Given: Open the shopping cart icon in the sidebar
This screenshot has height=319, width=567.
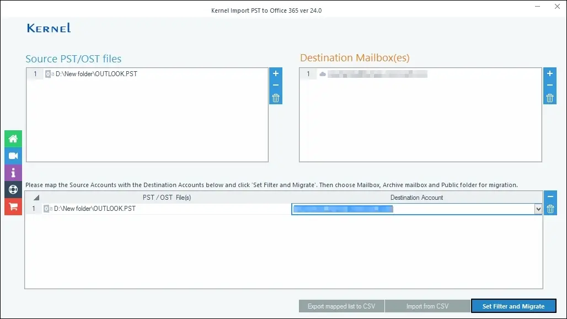Looking at the screenshot, I should point(12,206).
